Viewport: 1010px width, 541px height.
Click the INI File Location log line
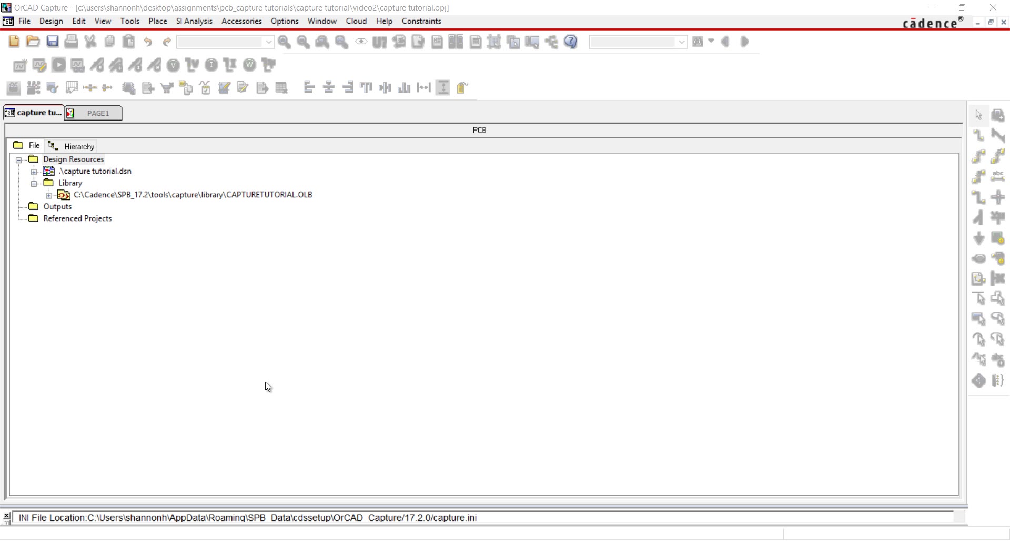248,518
